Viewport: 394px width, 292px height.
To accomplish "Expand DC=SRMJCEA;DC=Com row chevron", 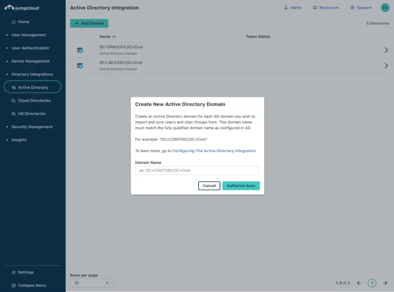I will [x=386, y=50].
